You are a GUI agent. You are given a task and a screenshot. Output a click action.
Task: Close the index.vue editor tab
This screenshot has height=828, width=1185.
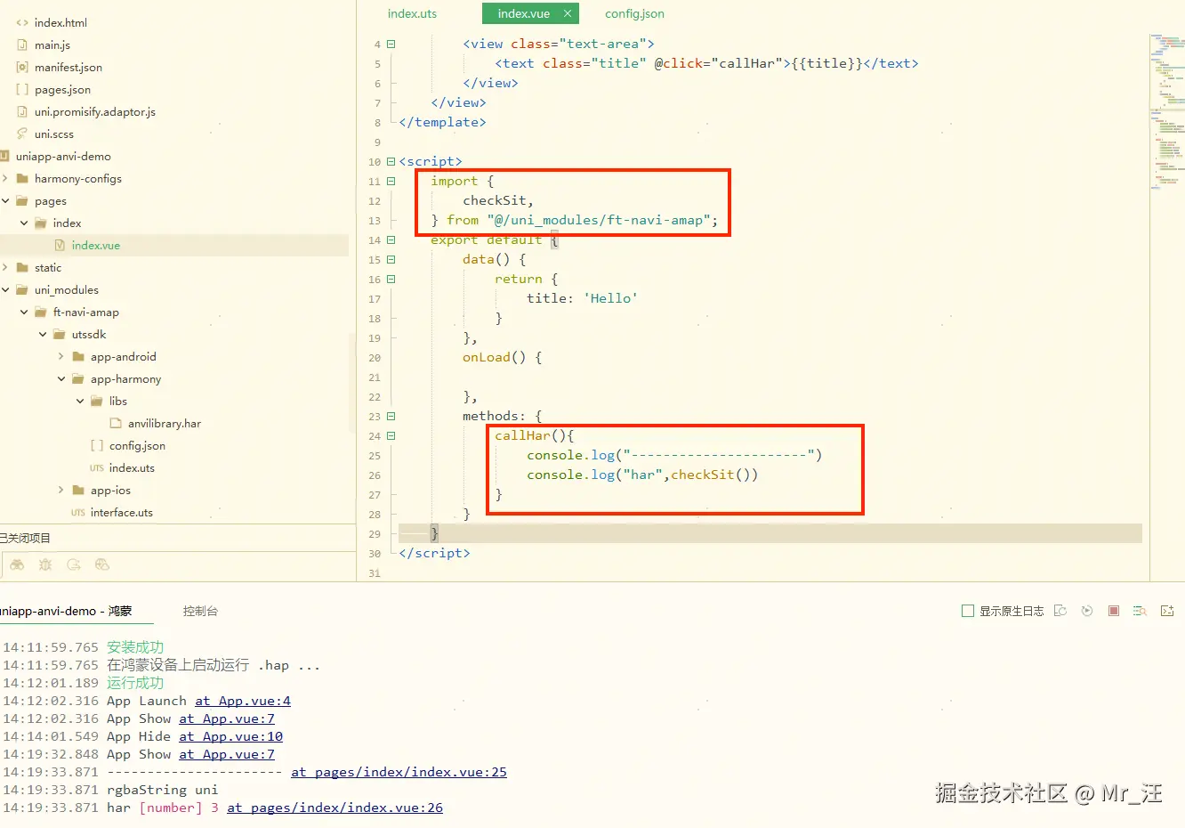click(568, 13)
